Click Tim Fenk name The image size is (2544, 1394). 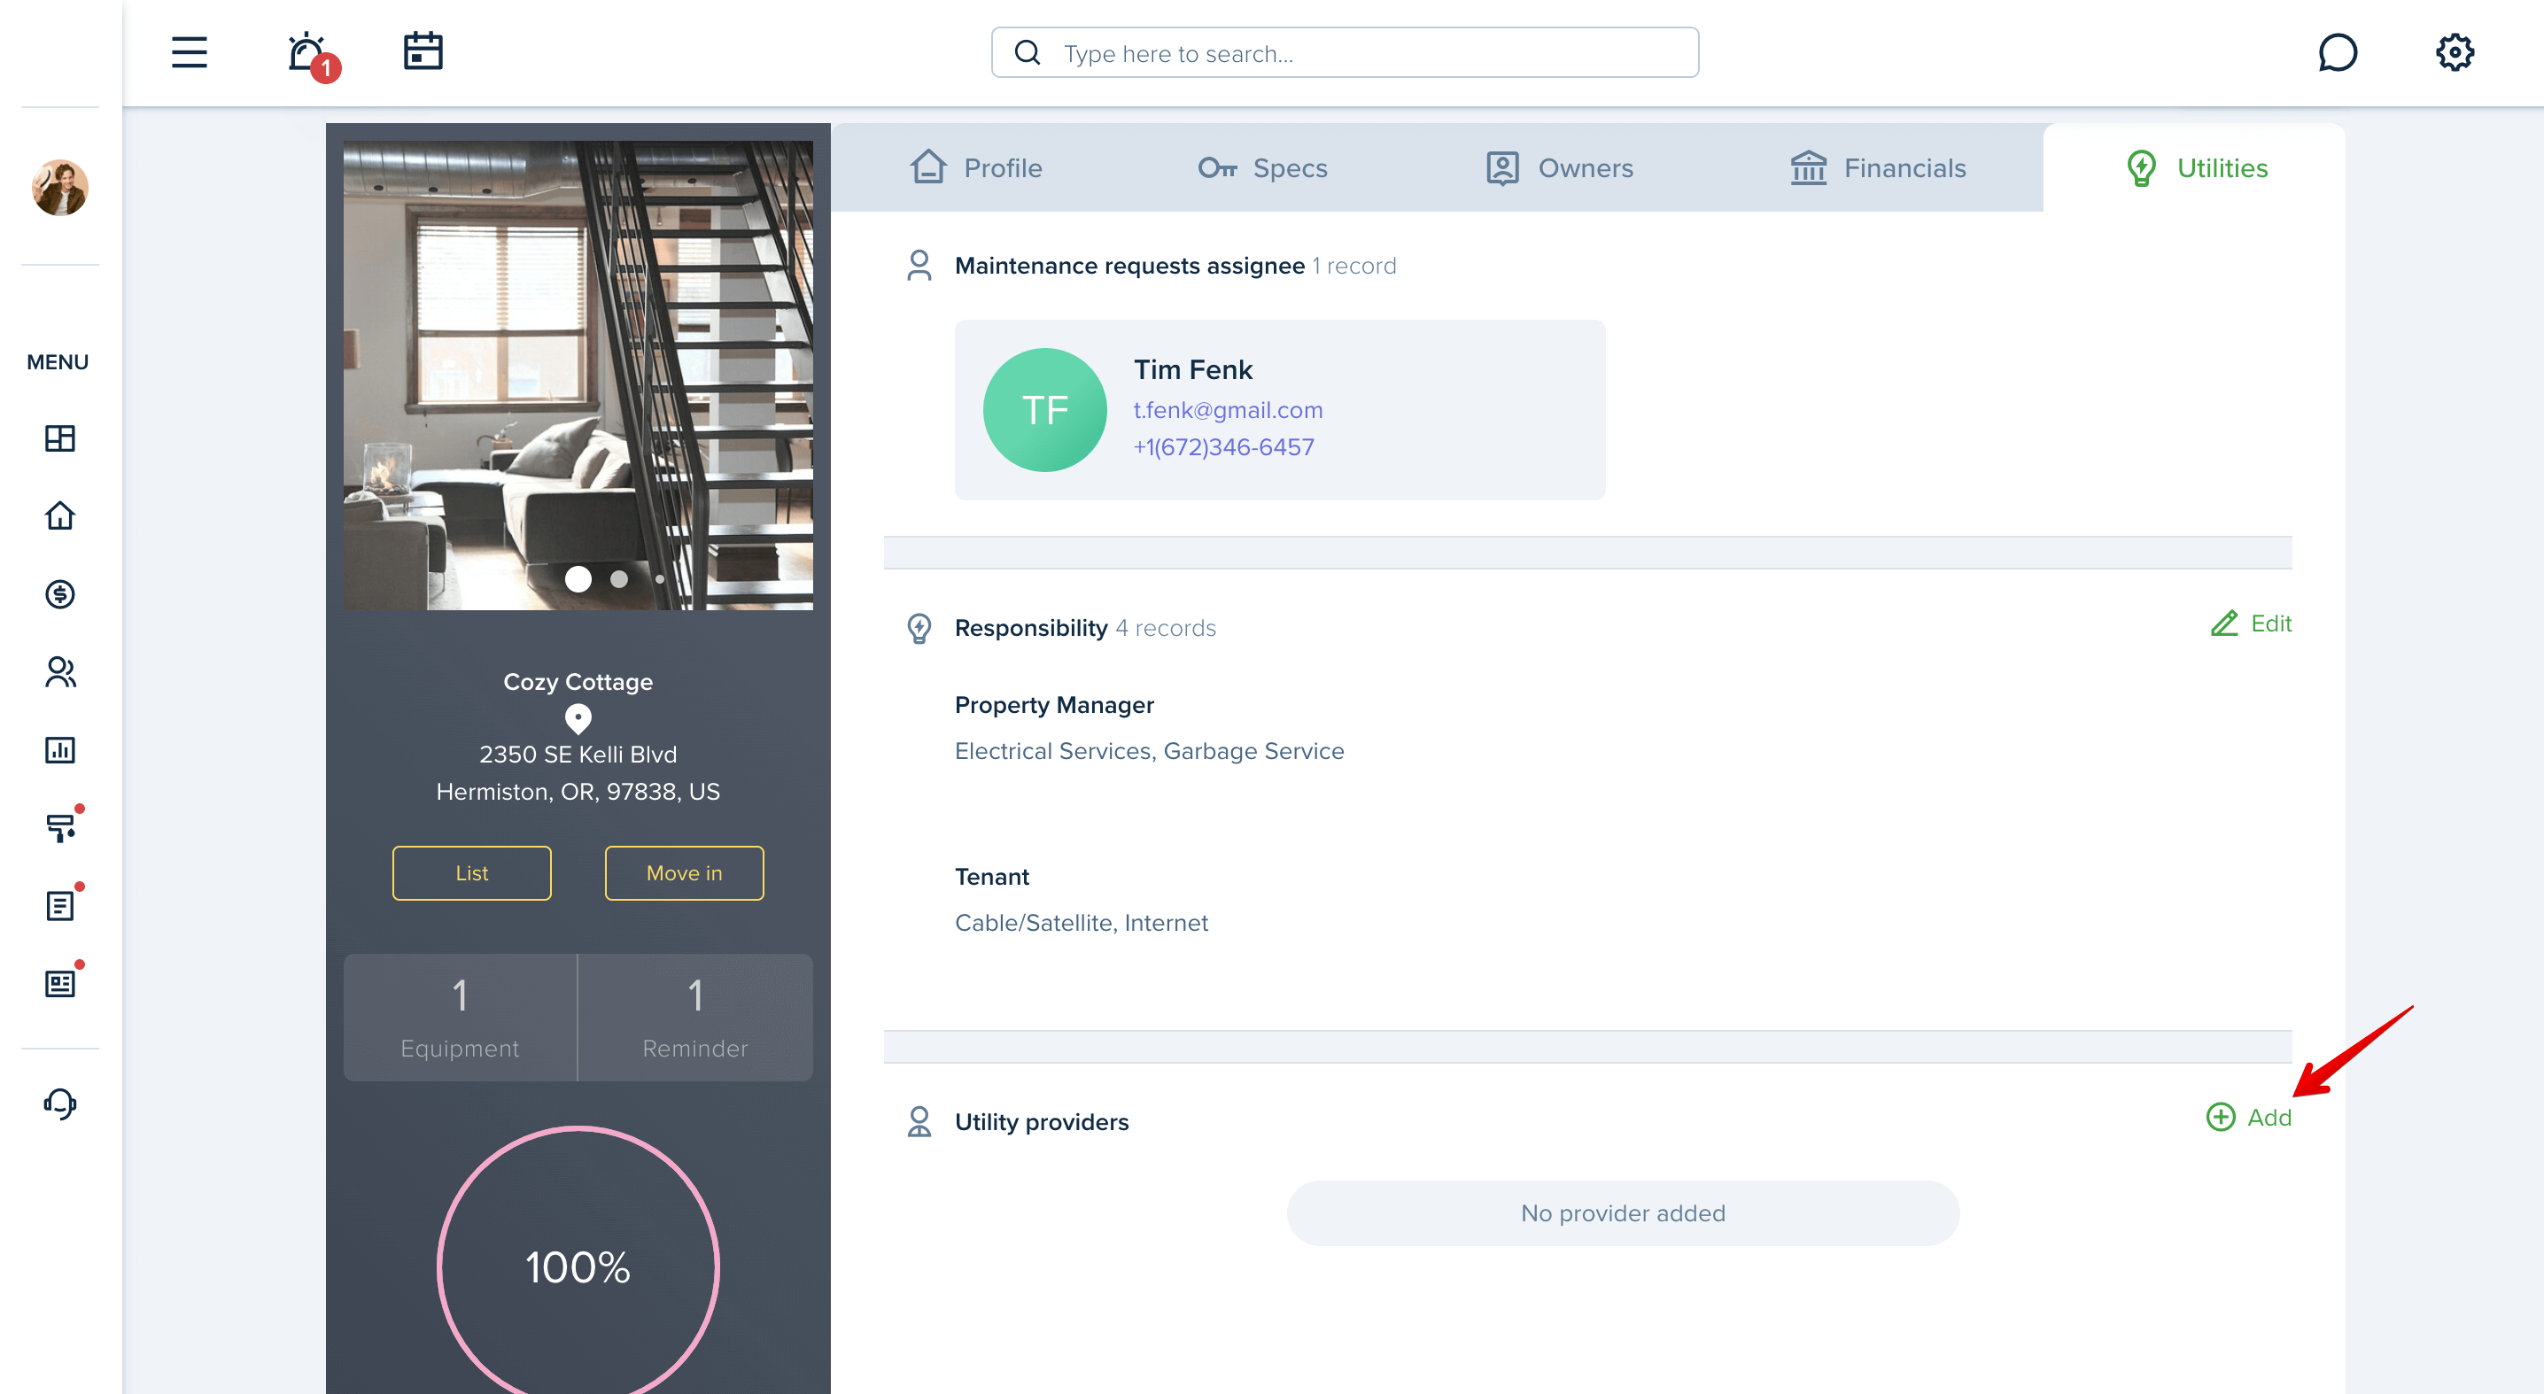[x=1193, y=370]
